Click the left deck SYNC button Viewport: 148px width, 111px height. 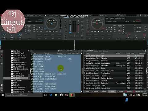point(56,31)
